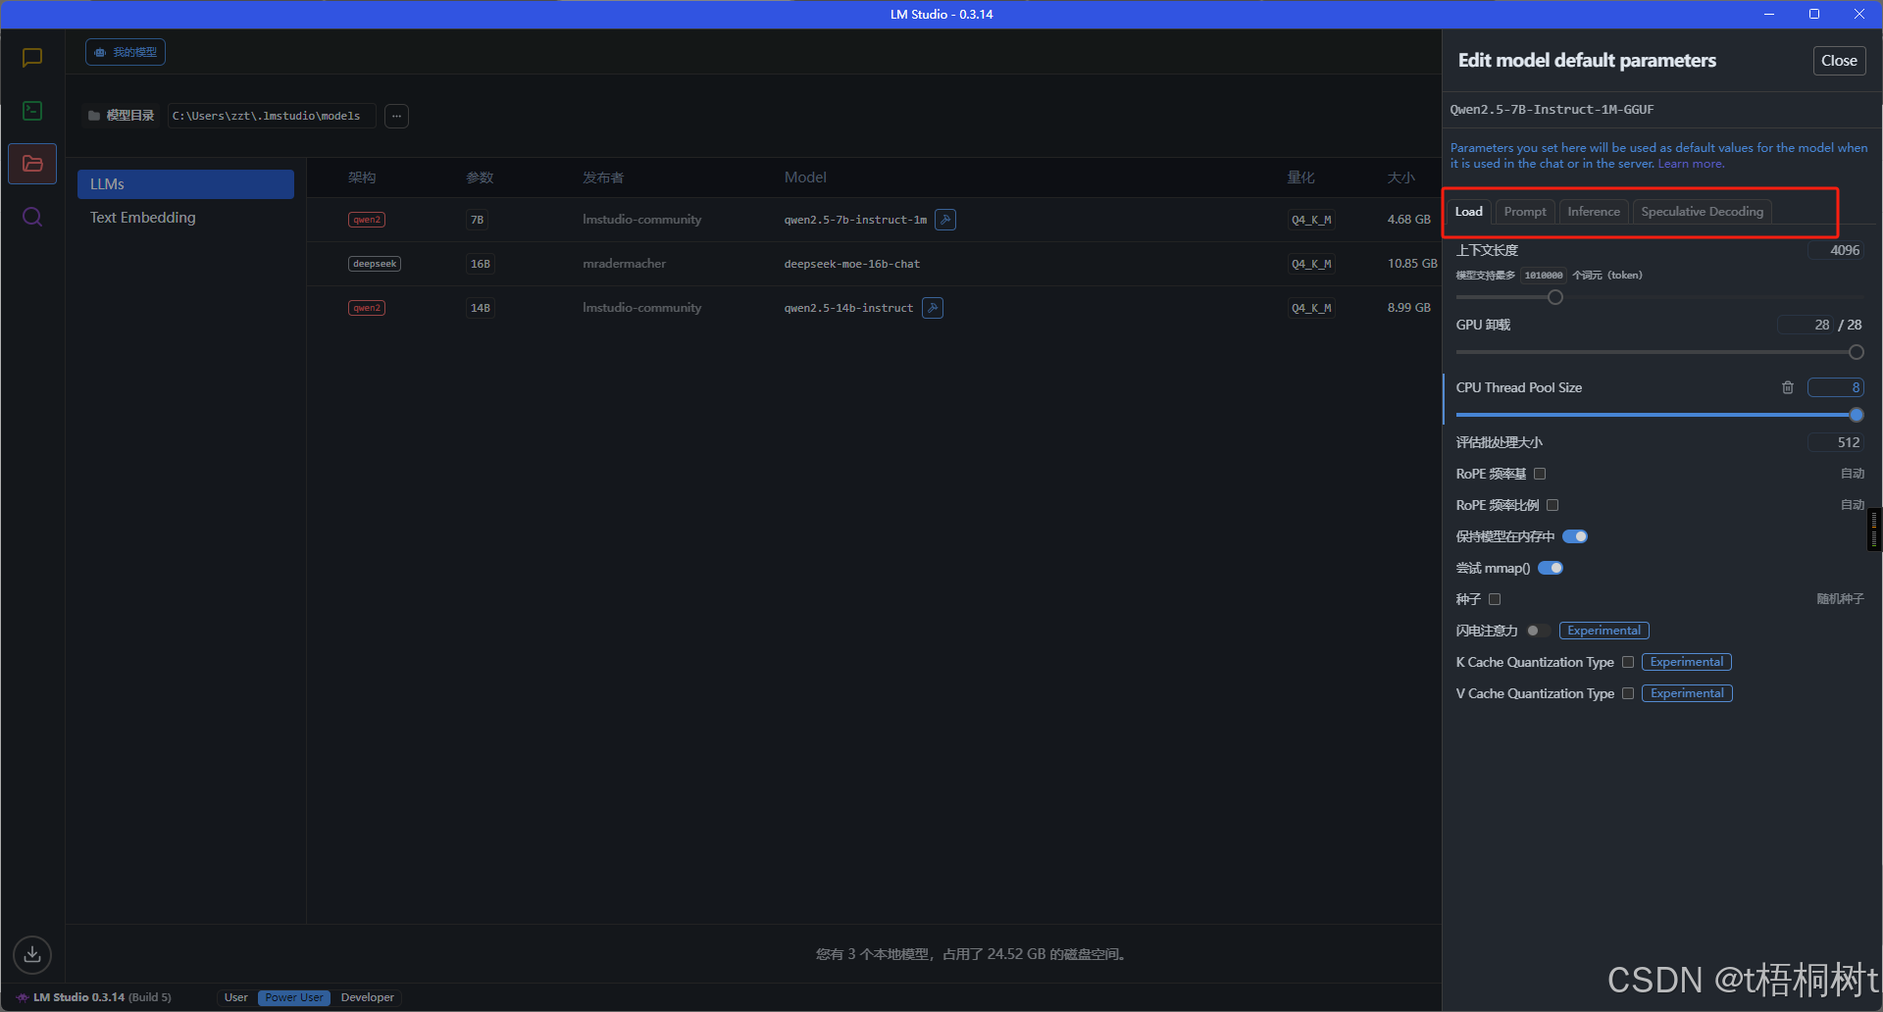Toggle the 闪电注意力 switch

coord(1539,631)
